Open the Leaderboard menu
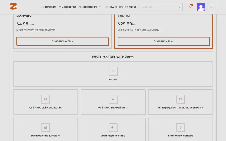Screen dimensions: 226x141 (x=89, y=7)
